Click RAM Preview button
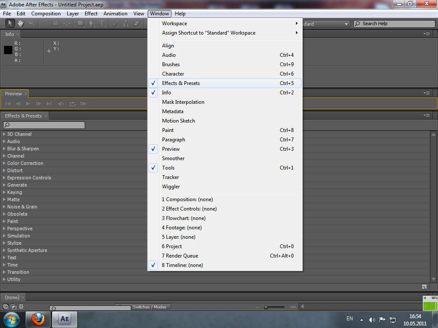Image resolution: width=438 pixels, height=328 pixels. tap(83, 103)
